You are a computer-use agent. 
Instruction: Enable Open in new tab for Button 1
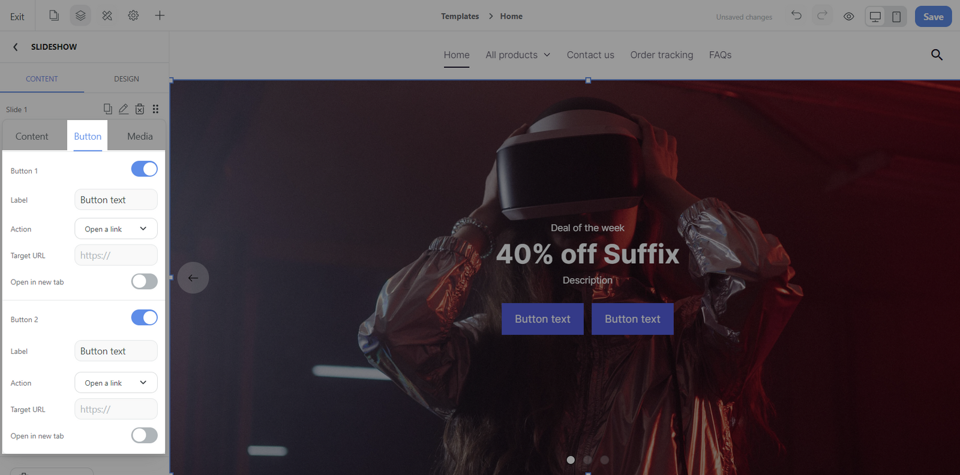(145, 281)
